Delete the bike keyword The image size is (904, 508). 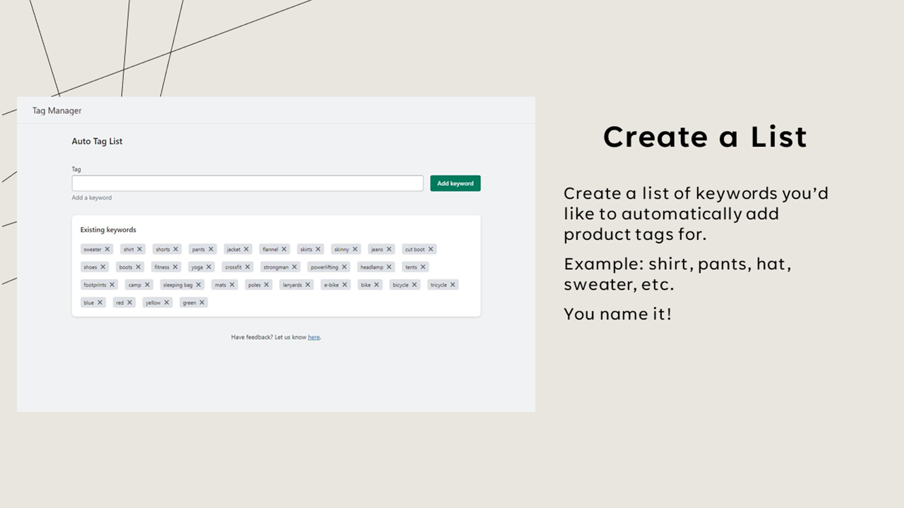point(376,284)
